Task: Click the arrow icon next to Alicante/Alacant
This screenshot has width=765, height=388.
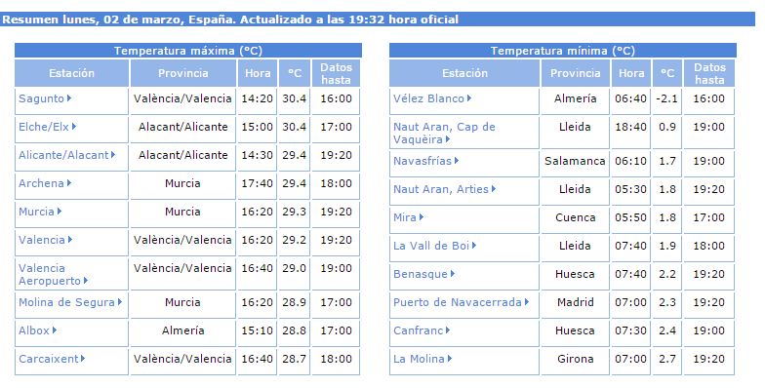Action: coord(113,154)
